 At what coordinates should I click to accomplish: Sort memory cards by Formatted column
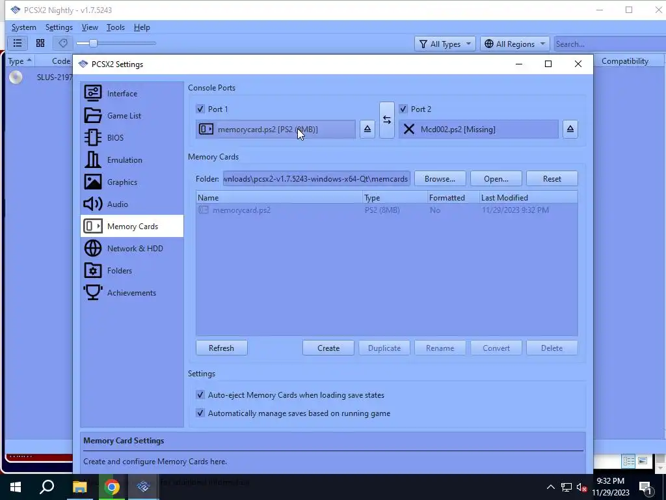point(453,198)
